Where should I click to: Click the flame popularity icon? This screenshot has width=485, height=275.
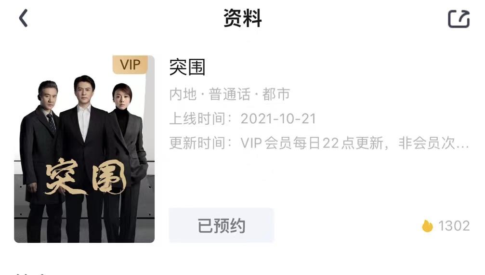(428, 226)
